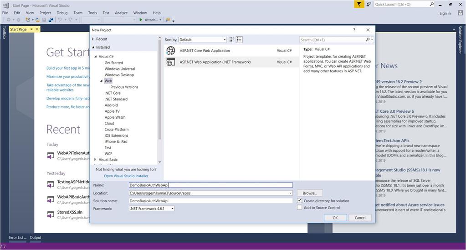Open the Sort by Default dropdown
This screenshot has height=250, width=466.
point(203,40)
